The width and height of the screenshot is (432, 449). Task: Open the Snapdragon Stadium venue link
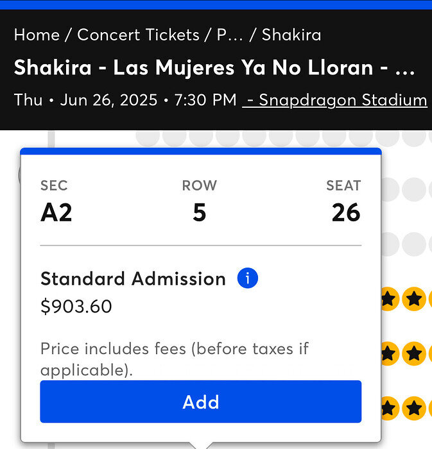[x=334, y=100]
